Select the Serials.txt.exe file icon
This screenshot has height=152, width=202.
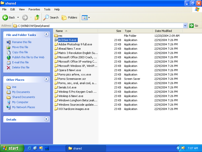[56, 87]
